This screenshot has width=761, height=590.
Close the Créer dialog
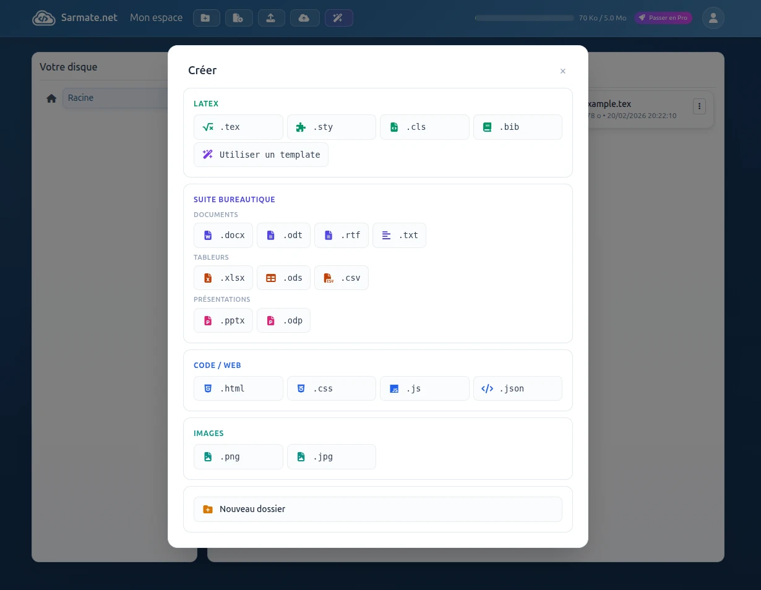click(562, 71)
